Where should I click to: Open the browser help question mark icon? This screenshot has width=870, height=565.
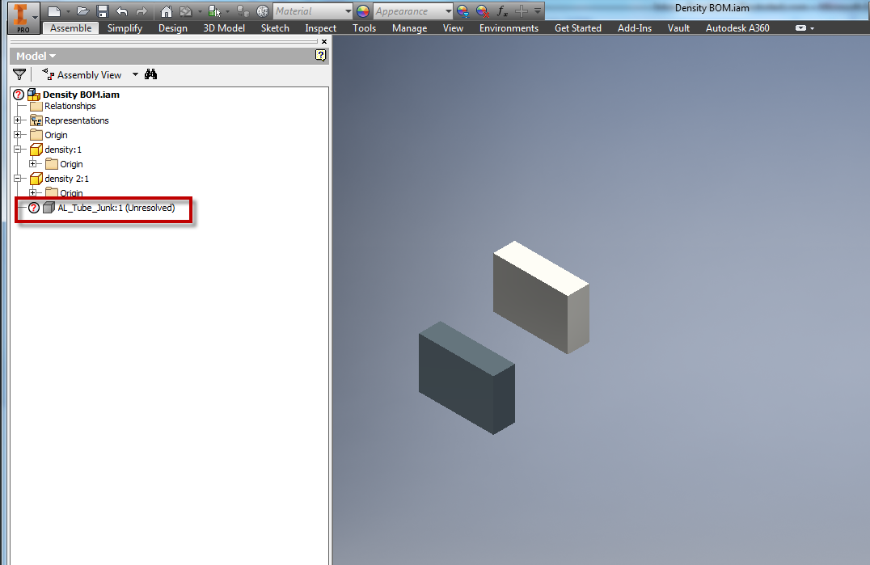pos(320,55)
